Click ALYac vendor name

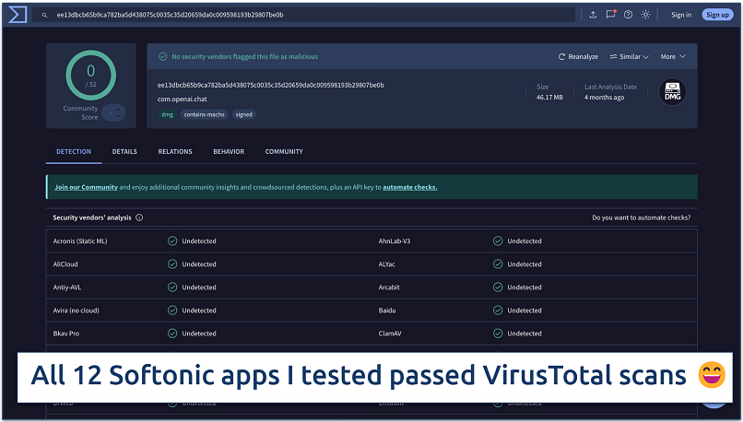click(x=386, y=264)
